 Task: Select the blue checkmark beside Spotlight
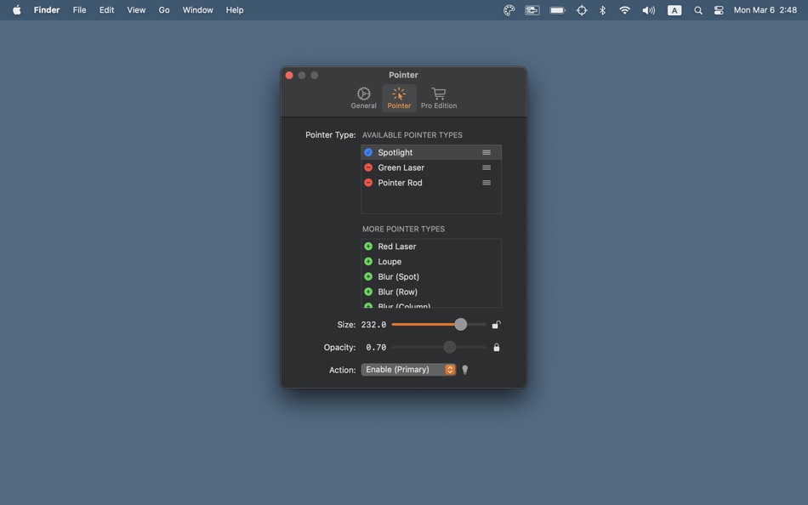click(368, 152)
